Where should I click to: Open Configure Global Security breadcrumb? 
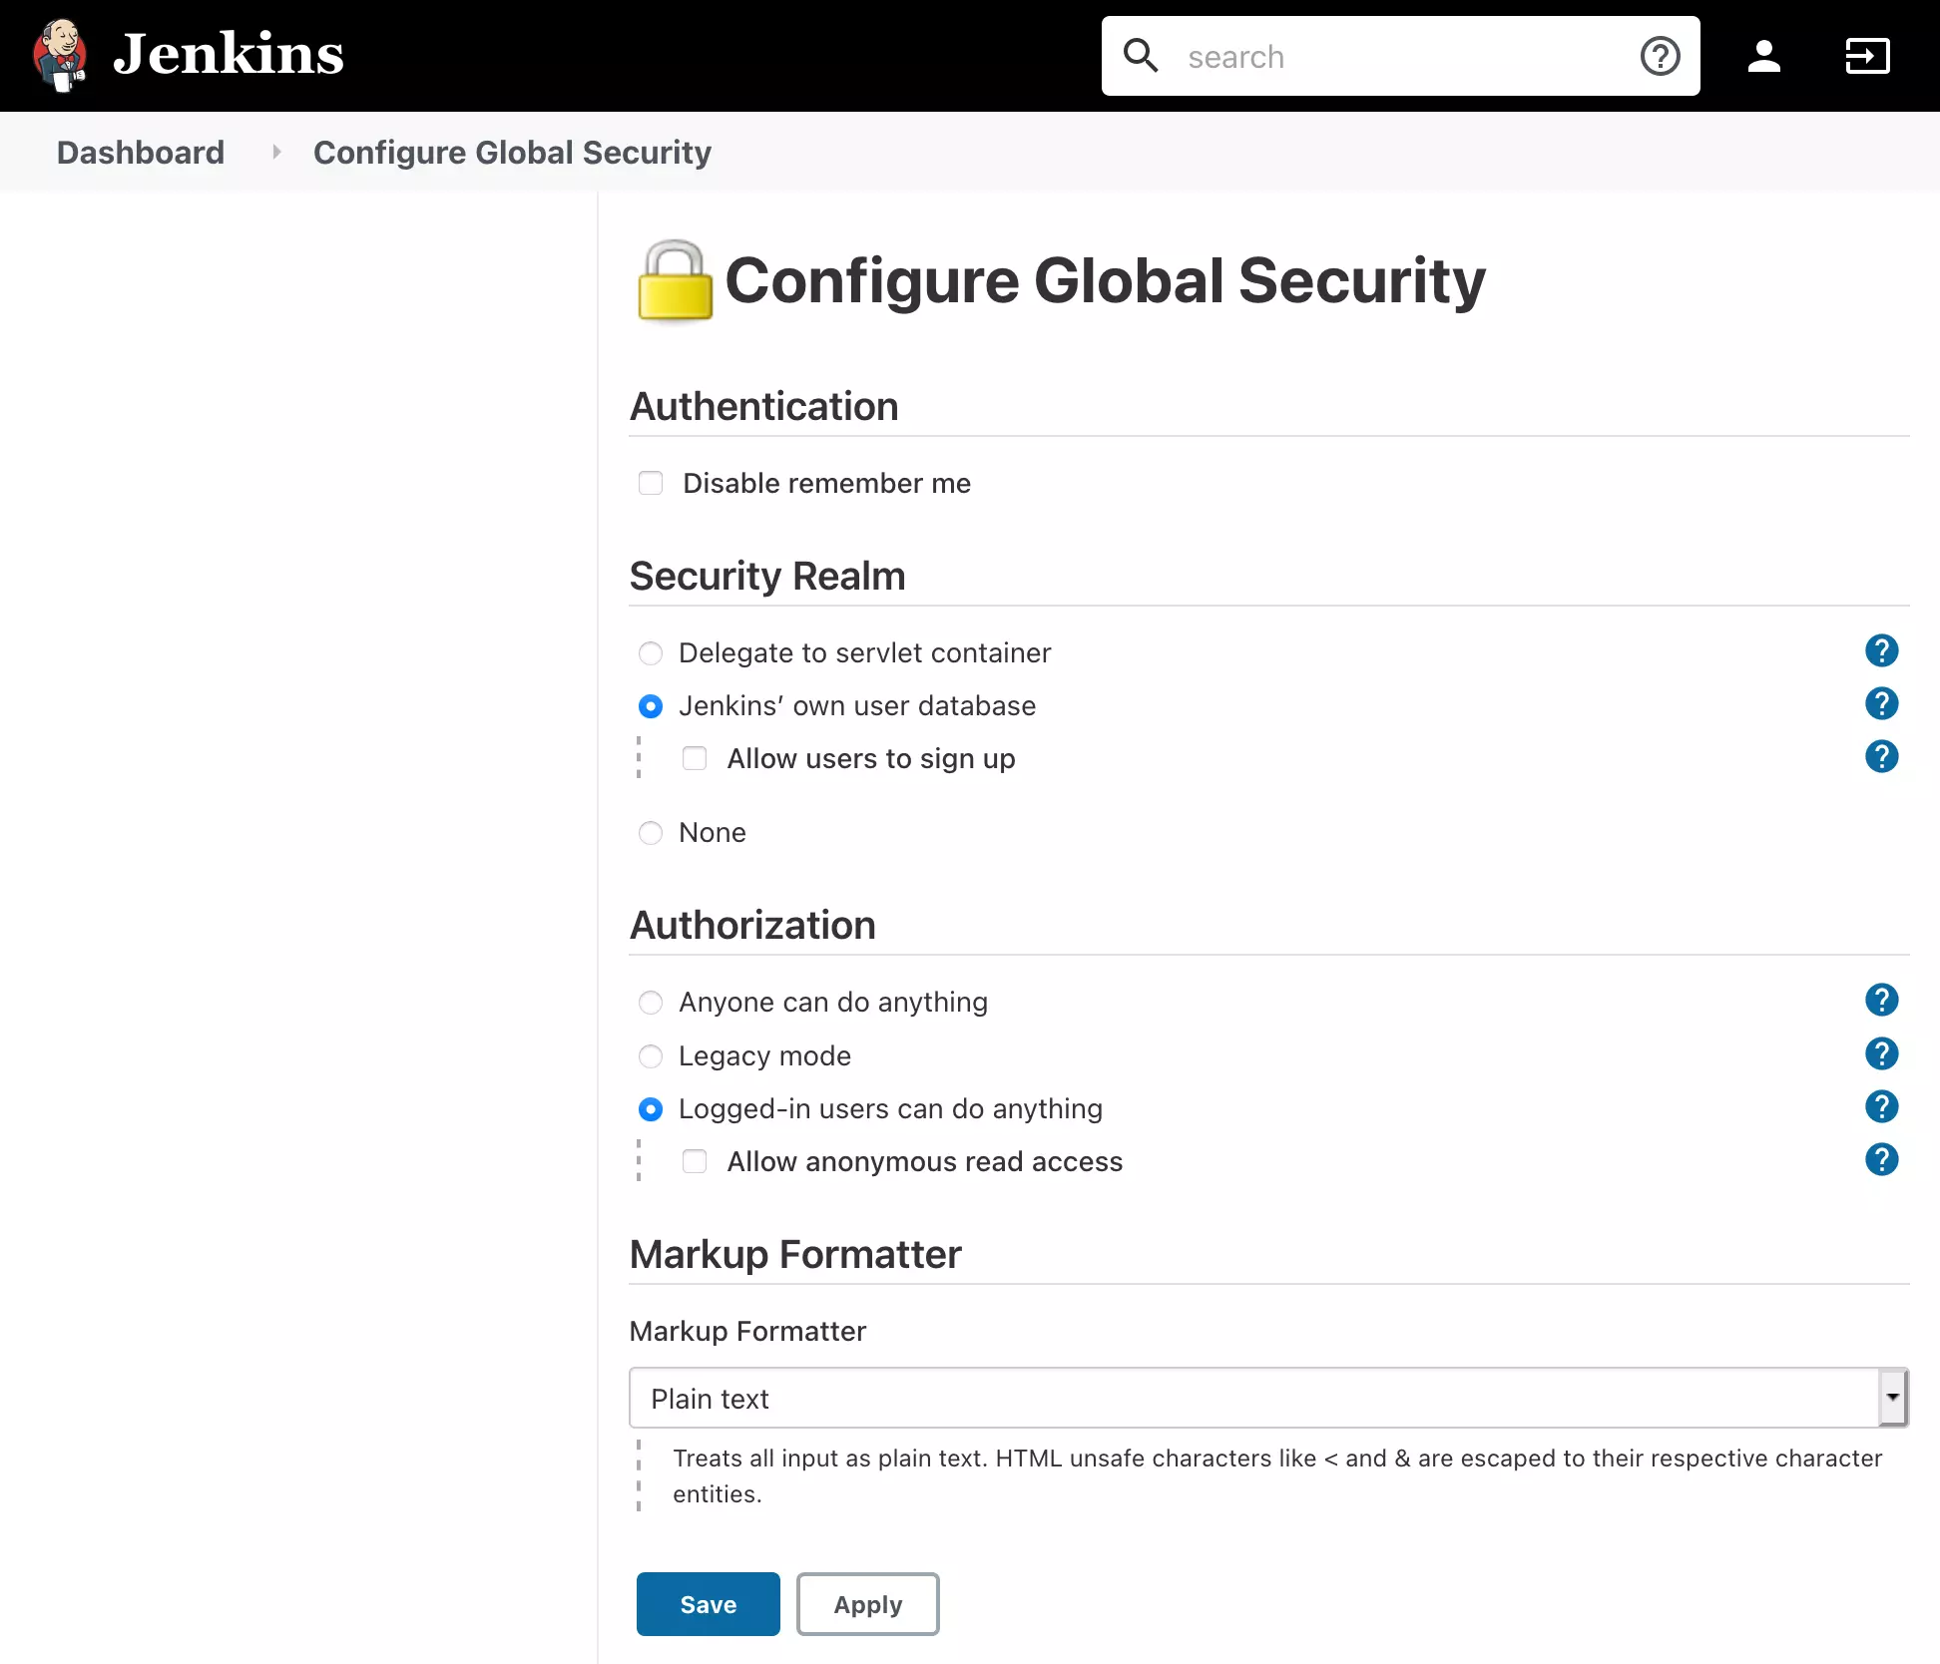pyautogui.click(x=512, y=152)
